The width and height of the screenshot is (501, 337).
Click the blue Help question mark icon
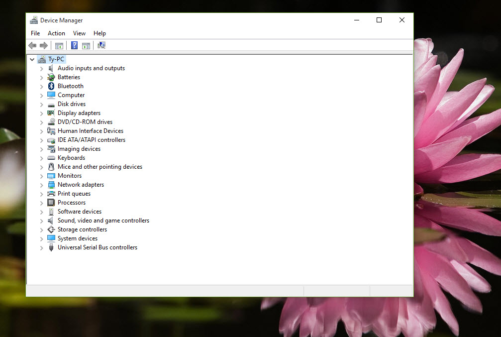tap(74, 46)
